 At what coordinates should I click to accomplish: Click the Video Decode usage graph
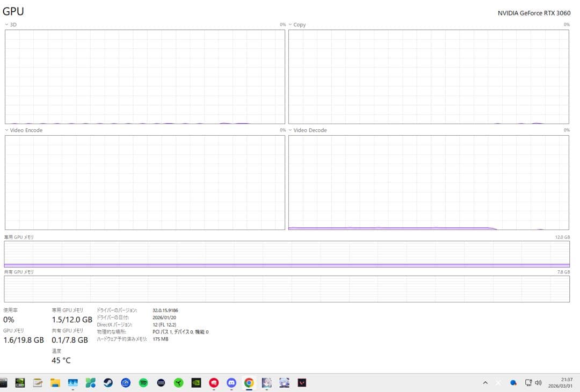click(x=429, y=182)
